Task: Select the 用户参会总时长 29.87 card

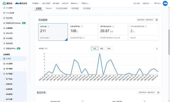Action: 113,32
